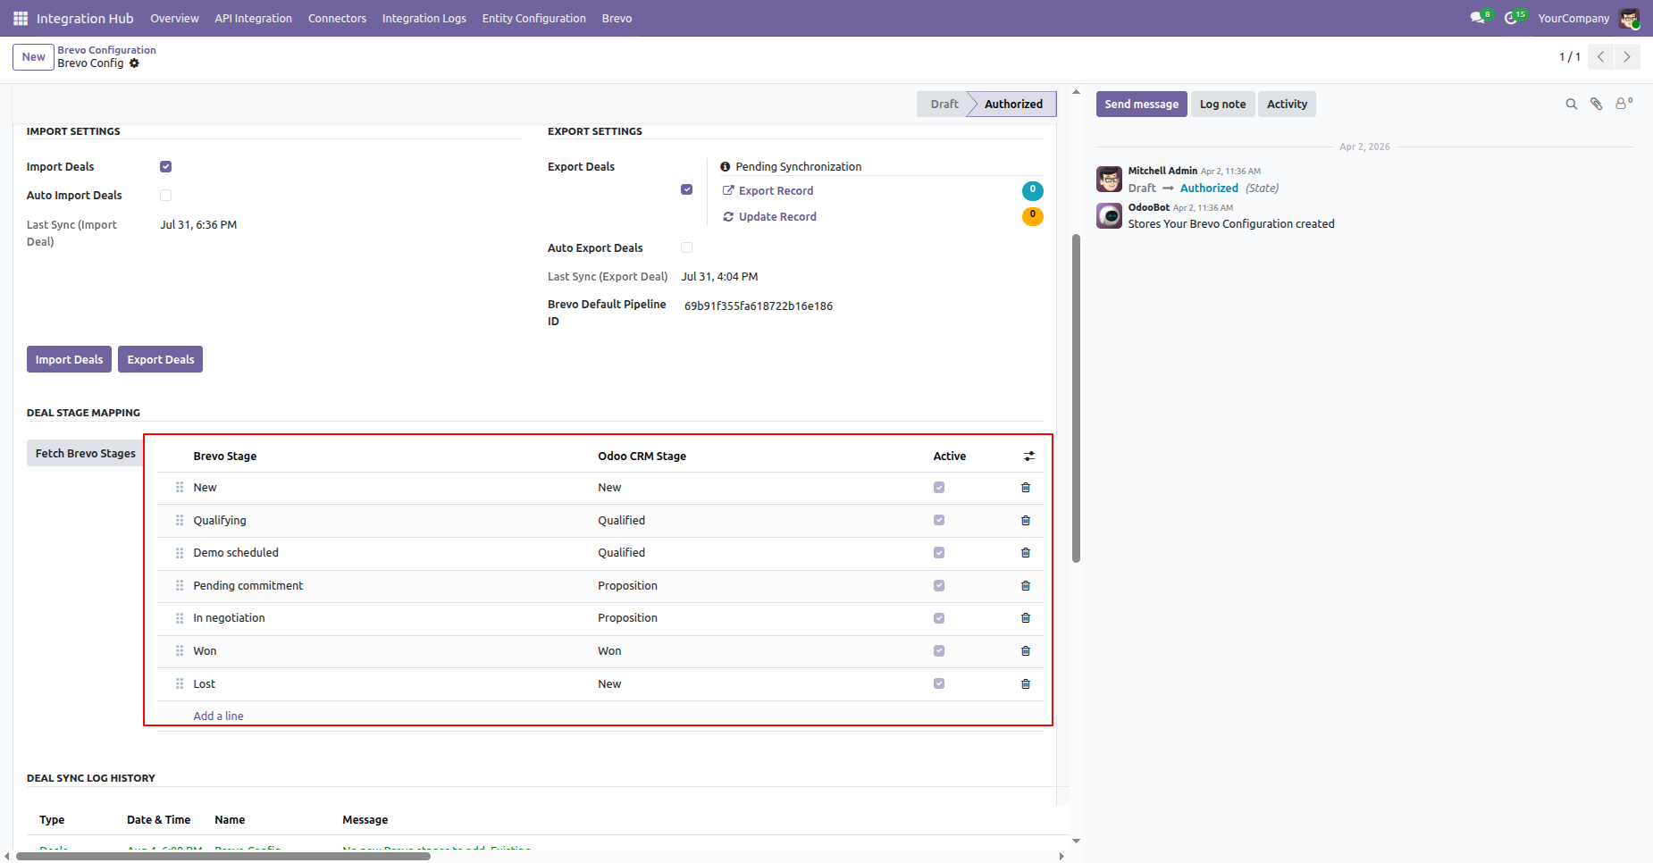Click the vertical scrollbar of the form

point(1076,398)
